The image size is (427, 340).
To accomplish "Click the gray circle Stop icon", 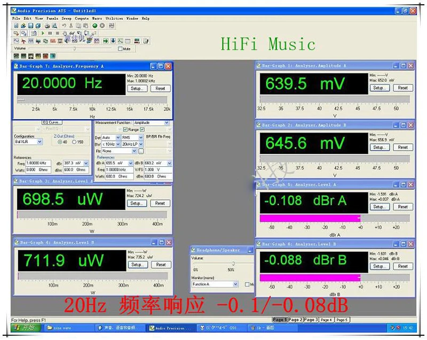I will pos(102,26).
